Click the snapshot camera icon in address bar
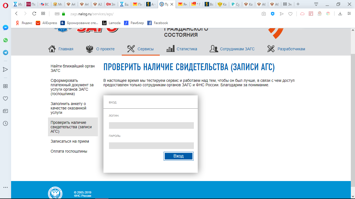 pyautogui.click(x=264, y=14)
